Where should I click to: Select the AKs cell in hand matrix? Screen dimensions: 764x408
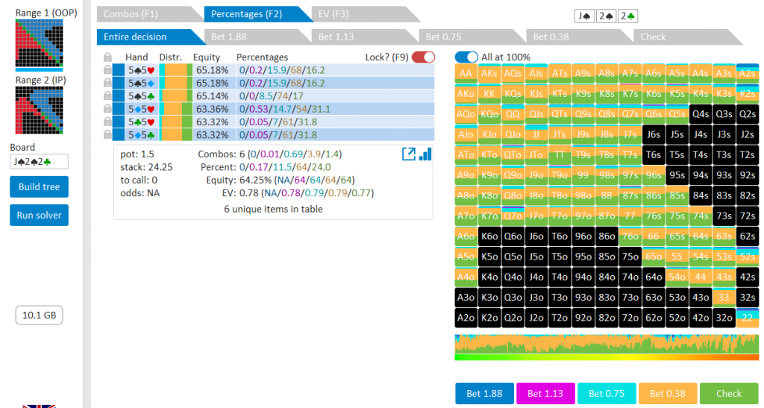[489, 73]
